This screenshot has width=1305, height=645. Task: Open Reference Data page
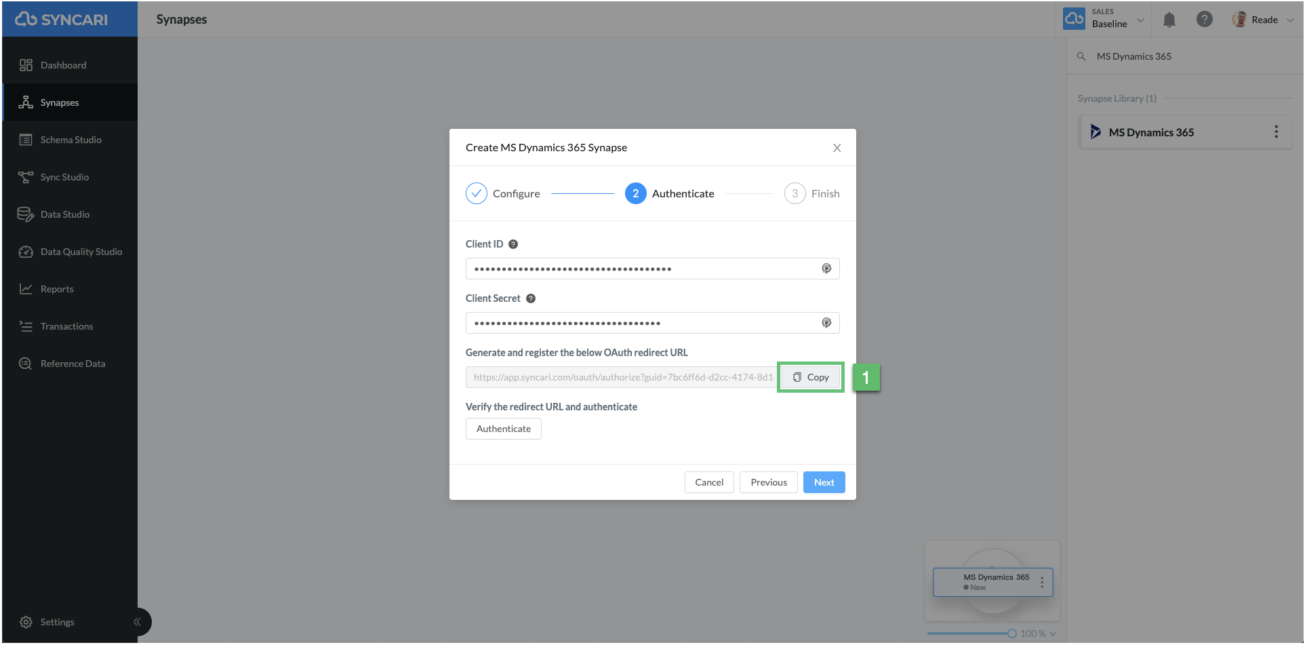click(70, 364)
